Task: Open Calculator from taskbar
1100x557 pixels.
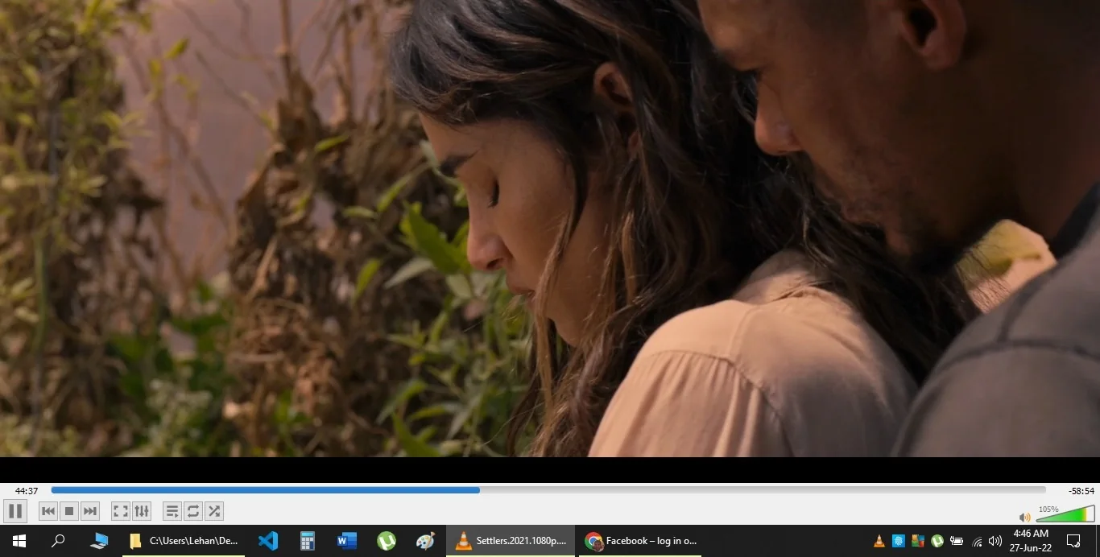Action: (x=308, y=541)
